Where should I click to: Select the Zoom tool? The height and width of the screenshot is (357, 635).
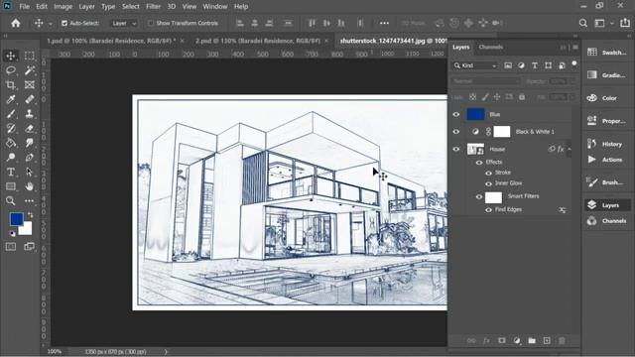pos(11,200)
